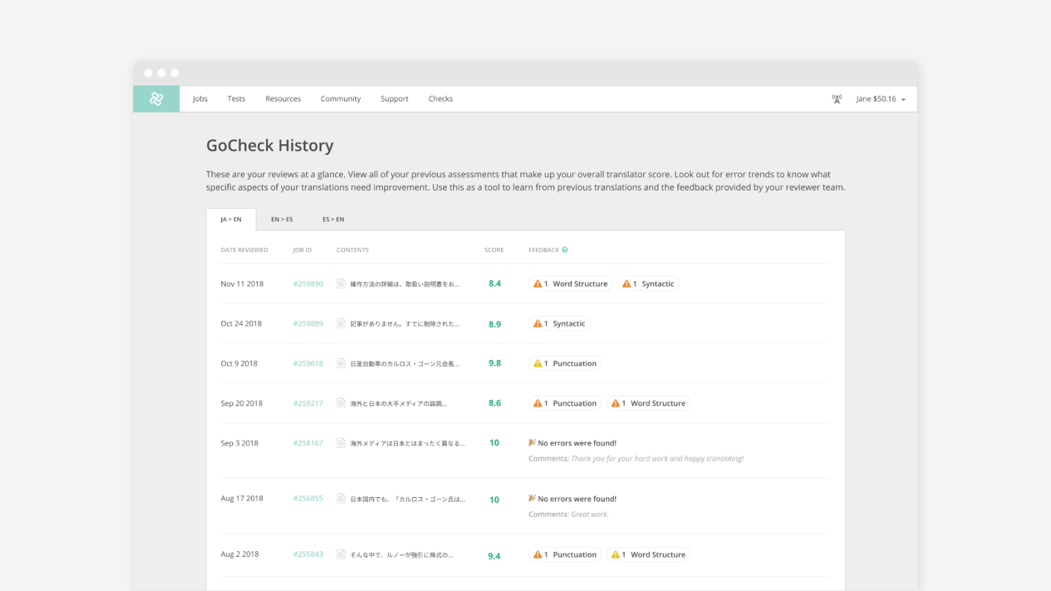Screen dimensions: 1051x591
Task: Click party icon in Sep 3 no errors row
Action: [532, 443]
